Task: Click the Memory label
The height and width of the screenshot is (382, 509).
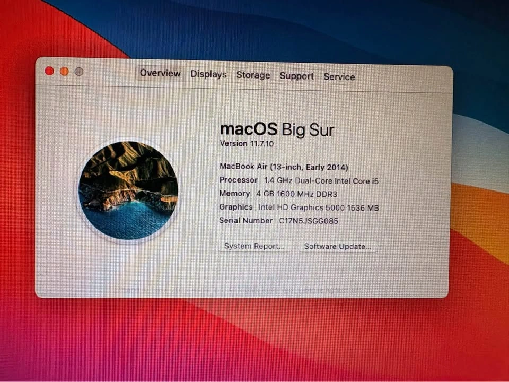Action: pos(235,194)
